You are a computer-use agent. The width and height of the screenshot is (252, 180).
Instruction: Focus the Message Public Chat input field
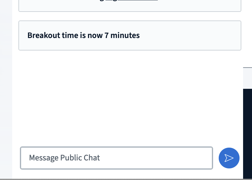tap(116, 158)
